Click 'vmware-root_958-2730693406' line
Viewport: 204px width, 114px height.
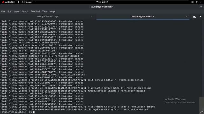tap(42, 21)
